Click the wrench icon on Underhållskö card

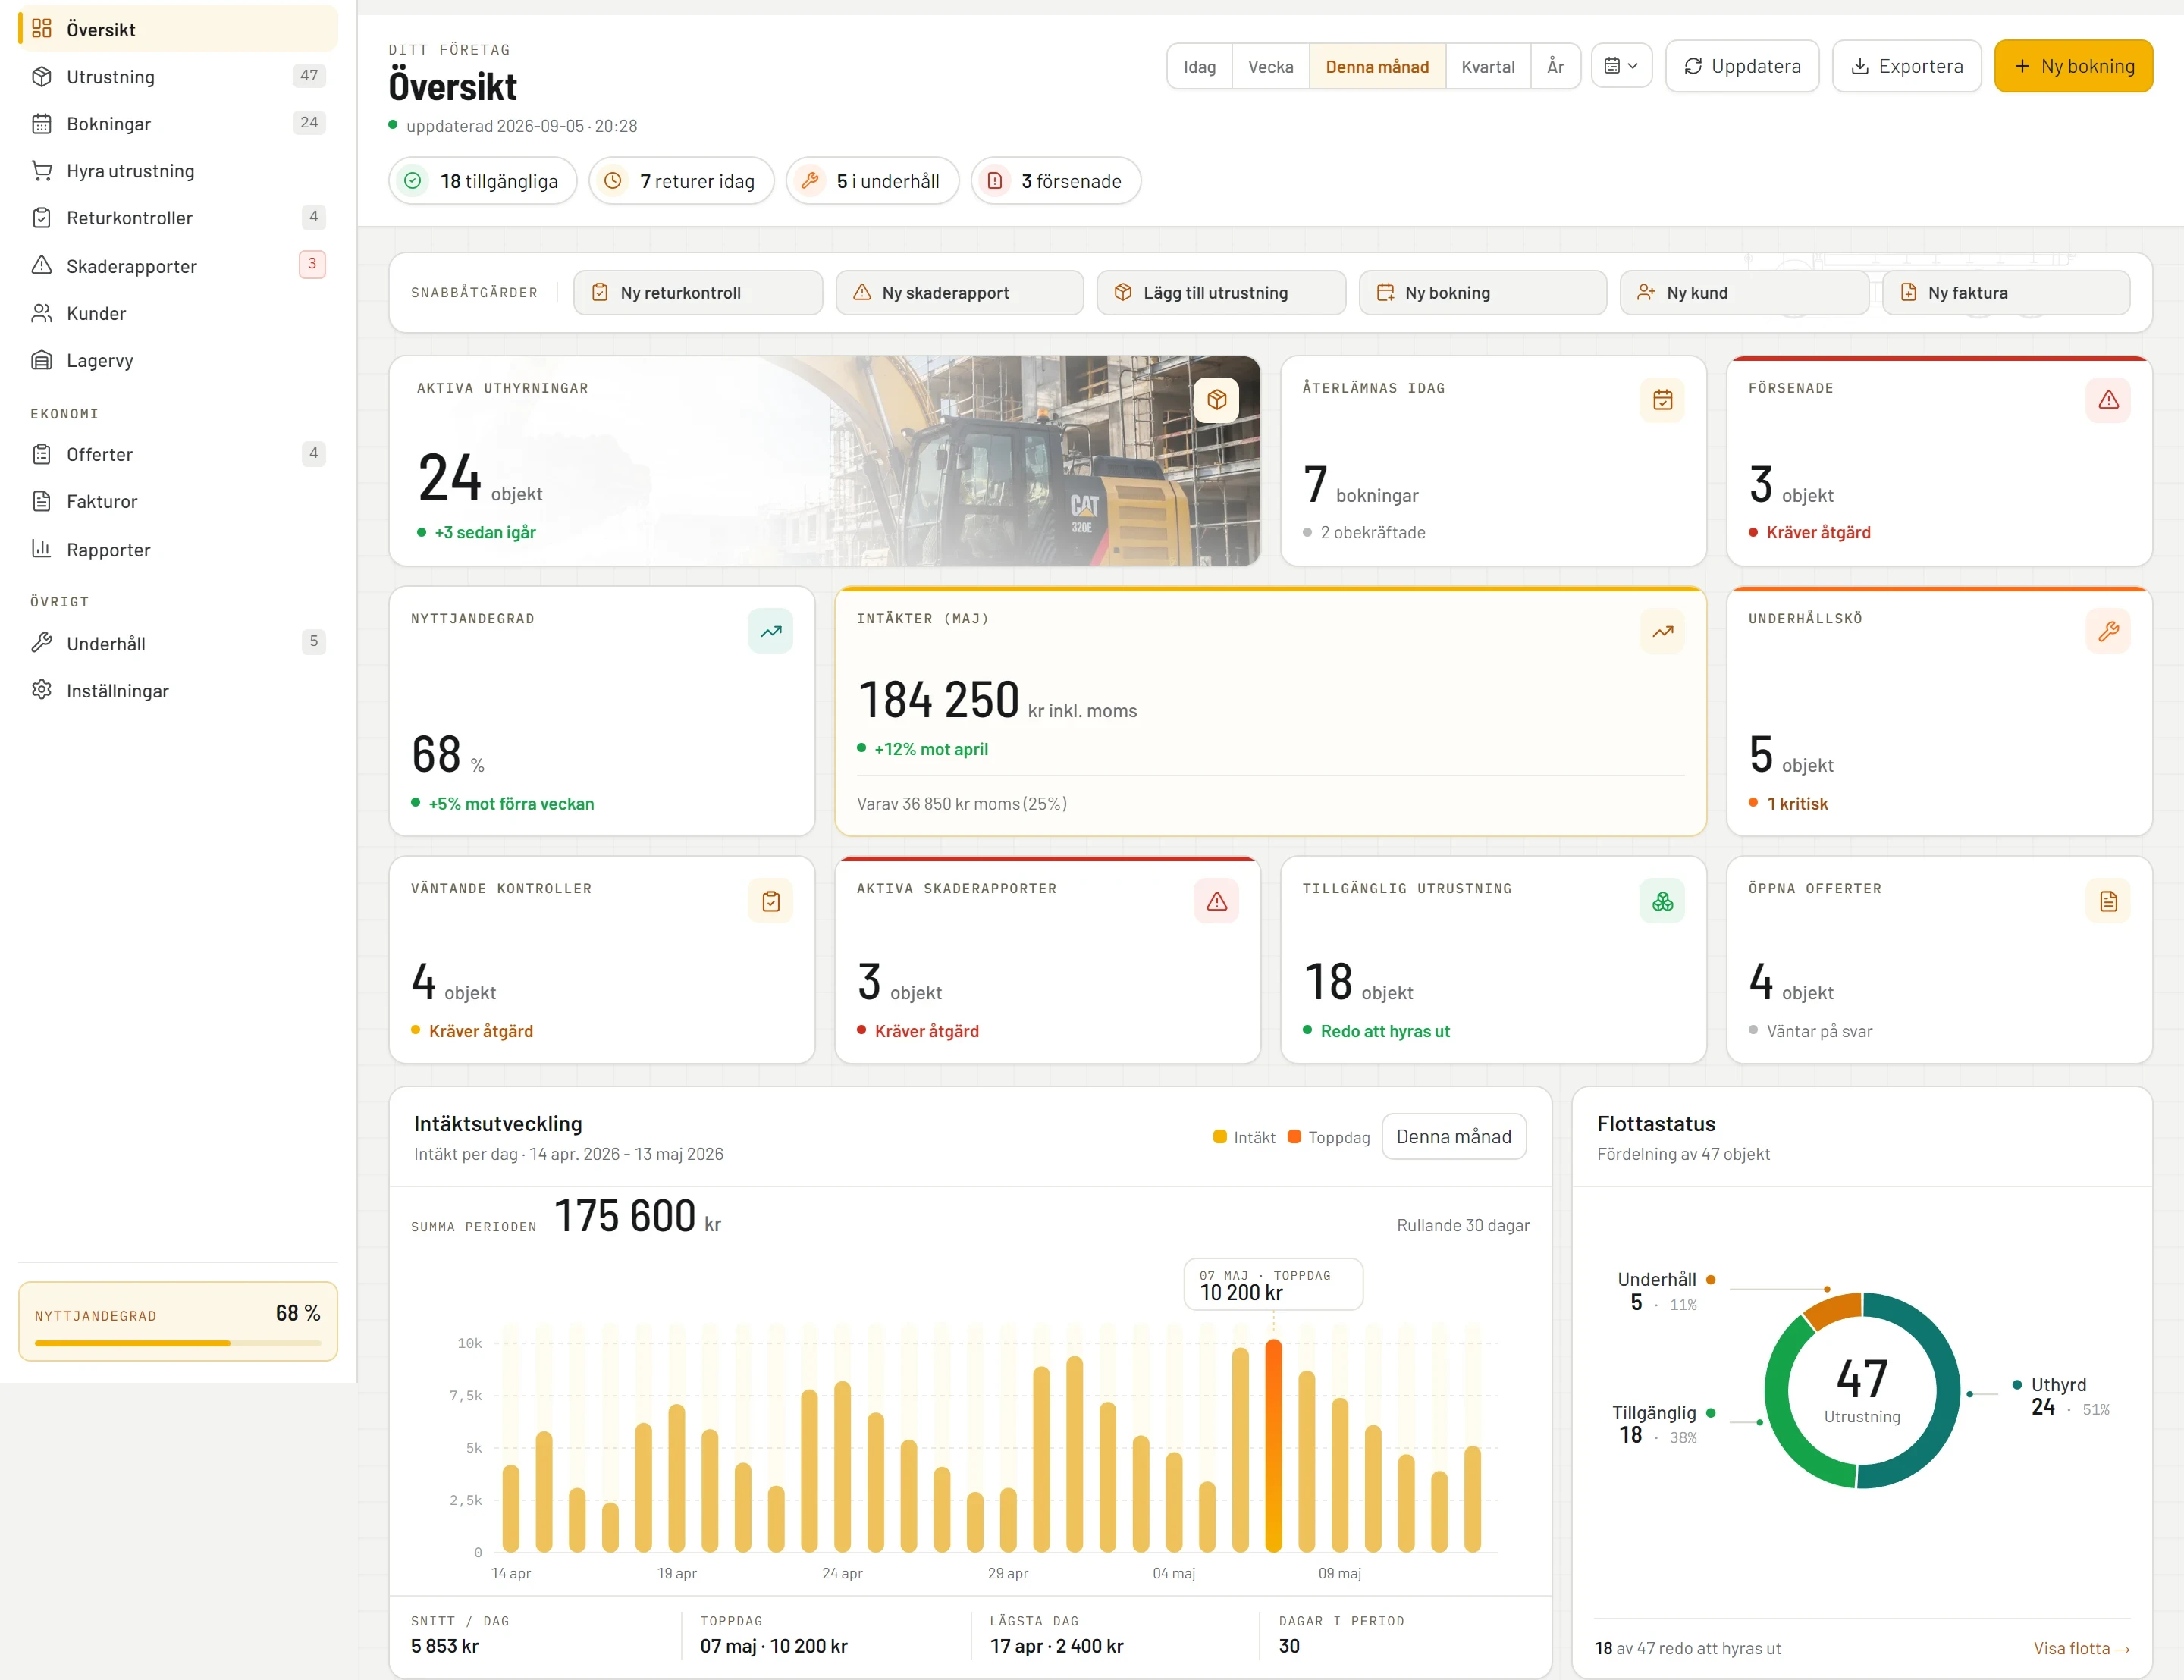tap(2108, 631)
